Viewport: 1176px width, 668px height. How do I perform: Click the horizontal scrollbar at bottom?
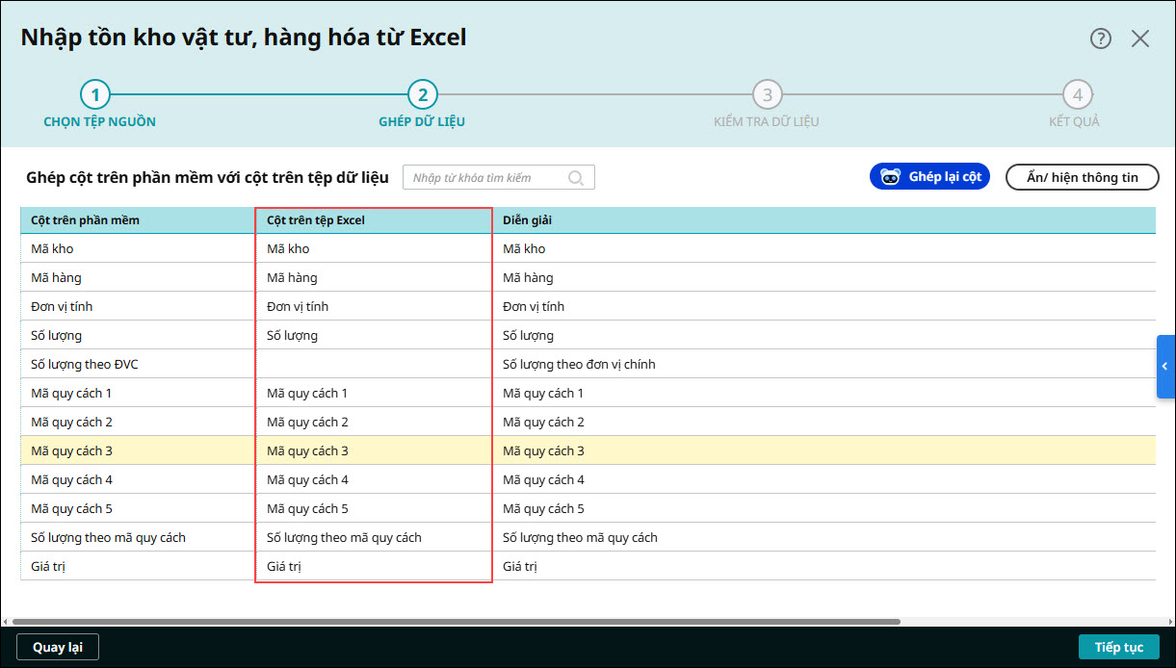pos(453,622)
